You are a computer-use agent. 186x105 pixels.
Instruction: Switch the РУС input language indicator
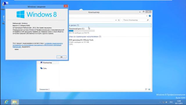[x=171, y=102]
